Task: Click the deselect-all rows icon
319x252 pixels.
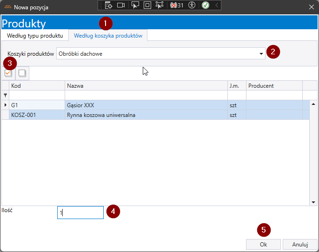Action: (22, 73)
